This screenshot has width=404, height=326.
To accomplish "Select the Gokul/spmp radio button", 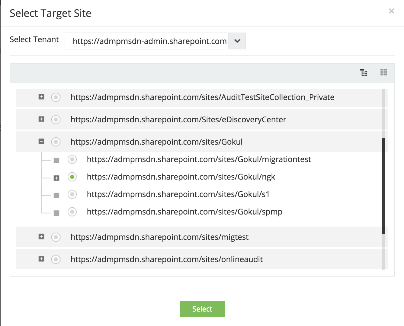I will [x=72, y=212].
